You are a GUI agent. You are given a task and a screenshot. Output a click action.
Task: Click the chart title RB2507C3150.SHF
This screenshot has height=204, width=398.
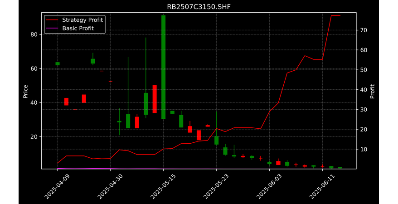coord(199,7)
